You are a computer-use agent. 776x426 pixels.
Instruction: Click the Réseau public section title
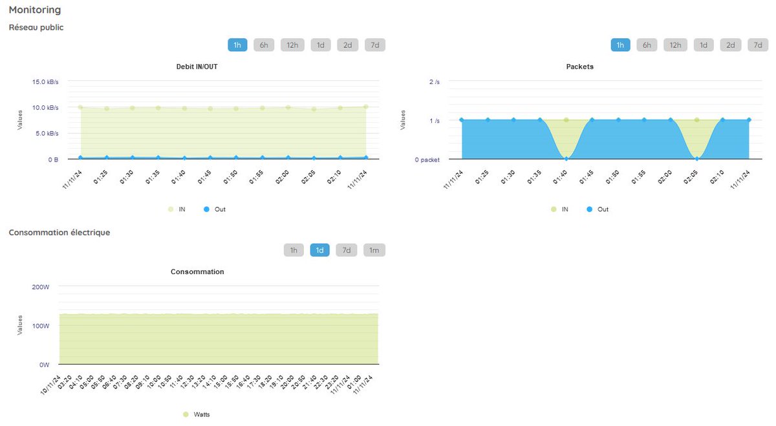[x=36, y=27]
